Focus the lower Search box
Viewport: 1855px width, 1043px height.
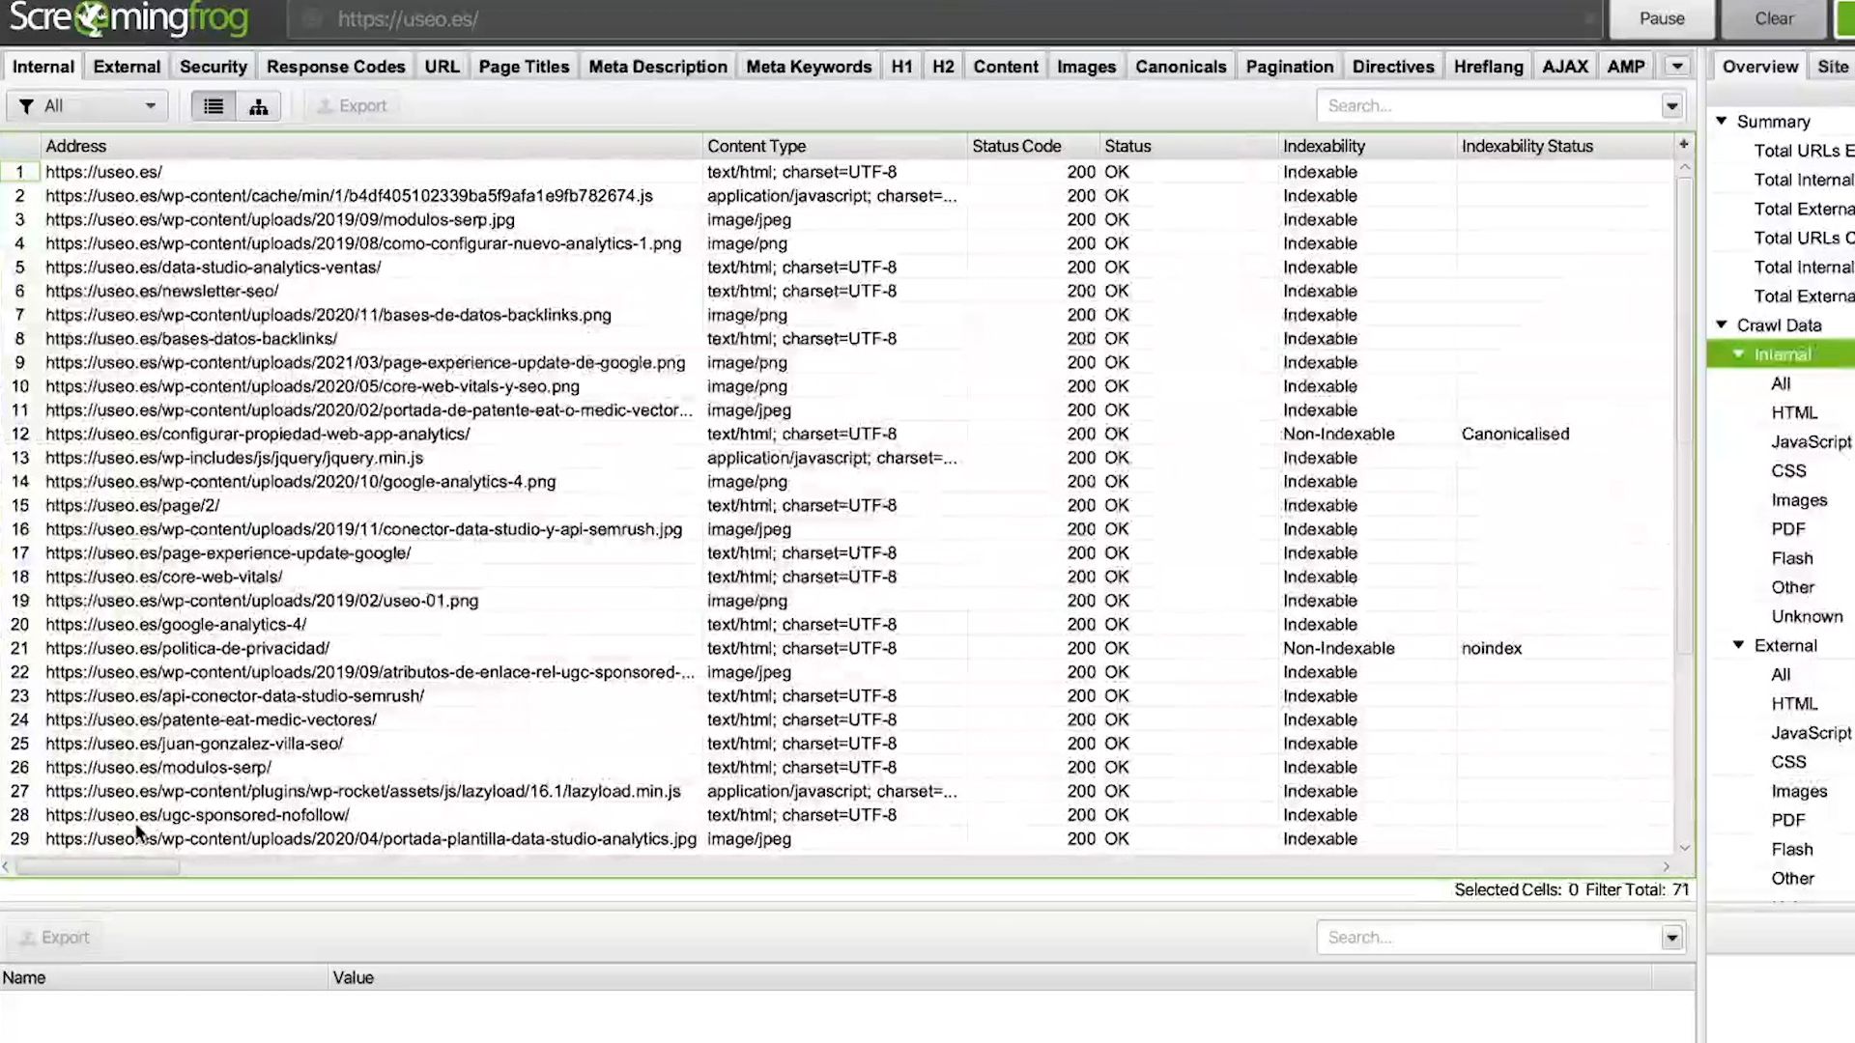click(1490, 938)
